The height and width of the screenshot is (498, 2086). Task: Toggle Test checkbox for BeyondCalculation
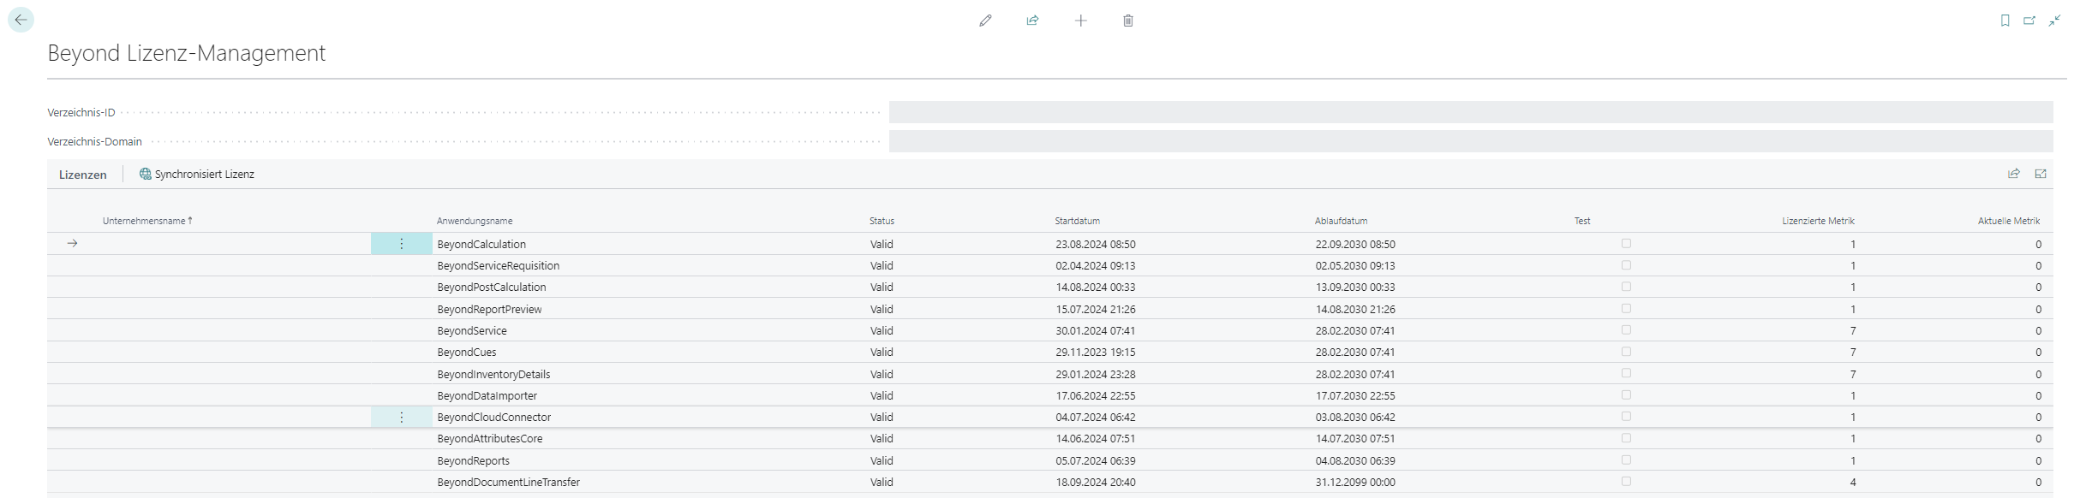(x=1626, y=244)
